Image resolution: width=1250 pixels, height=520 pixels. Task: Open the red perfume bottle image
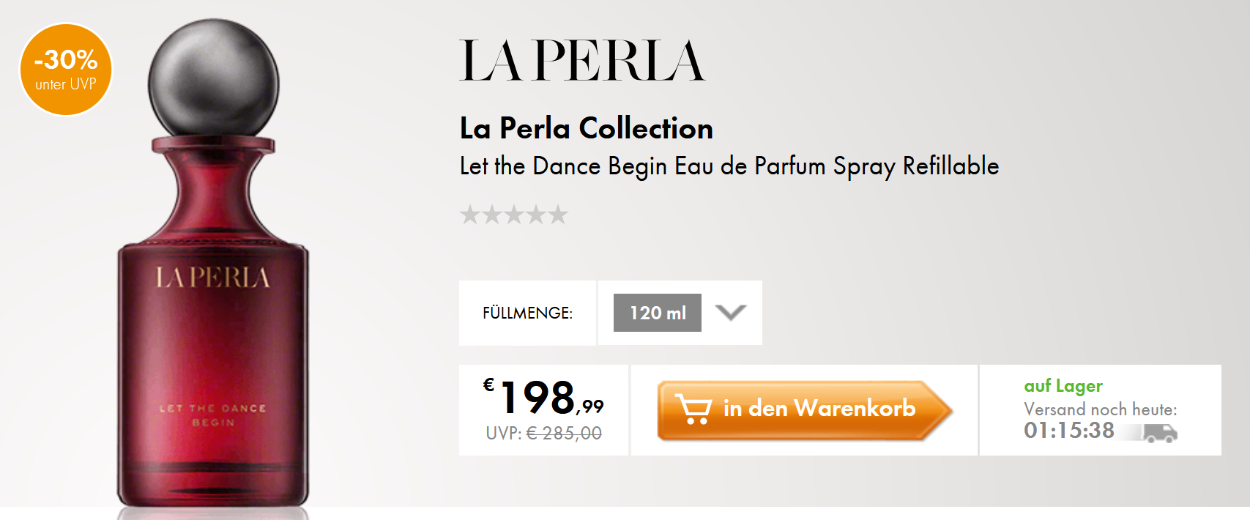coord(213,293)
